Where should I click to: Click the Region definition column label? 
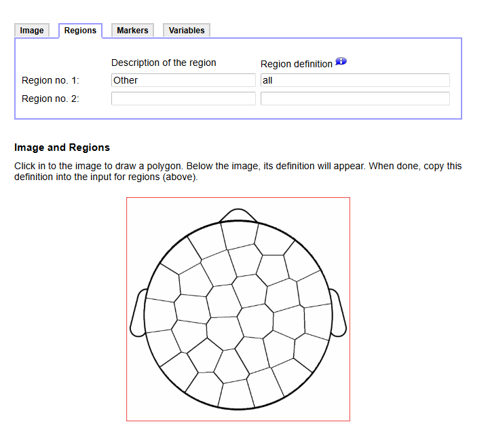[297, 64]
